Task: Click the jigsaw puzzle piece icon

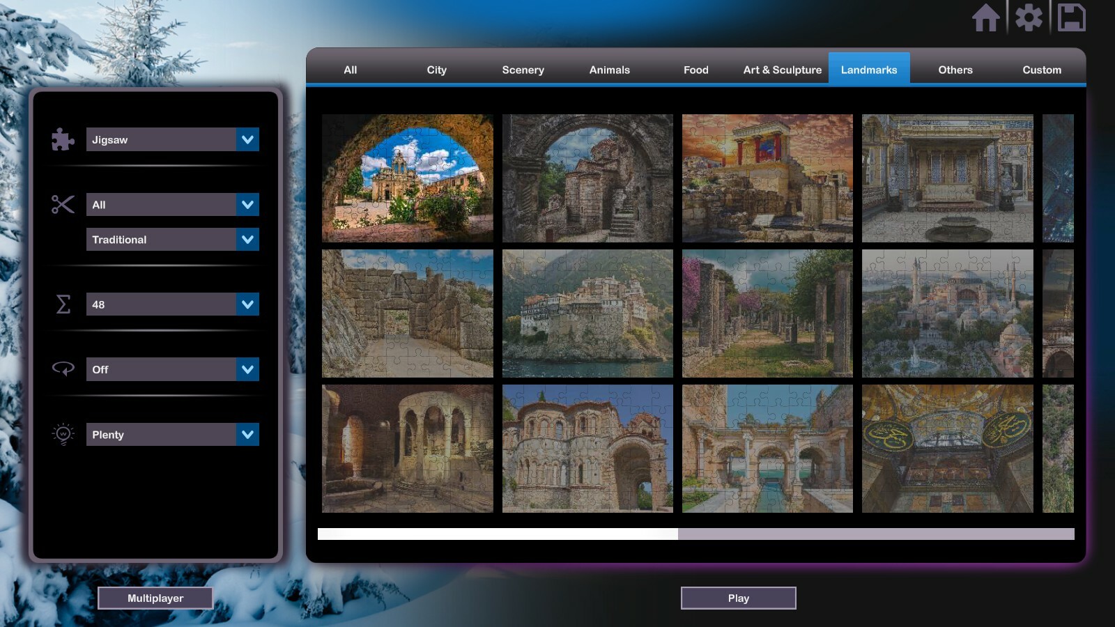Action: tap(63, 139)
